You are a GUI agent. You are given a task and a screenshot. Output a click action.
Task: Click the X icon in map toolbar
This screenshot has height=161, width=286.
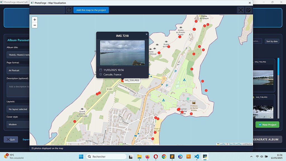(240, 10)
